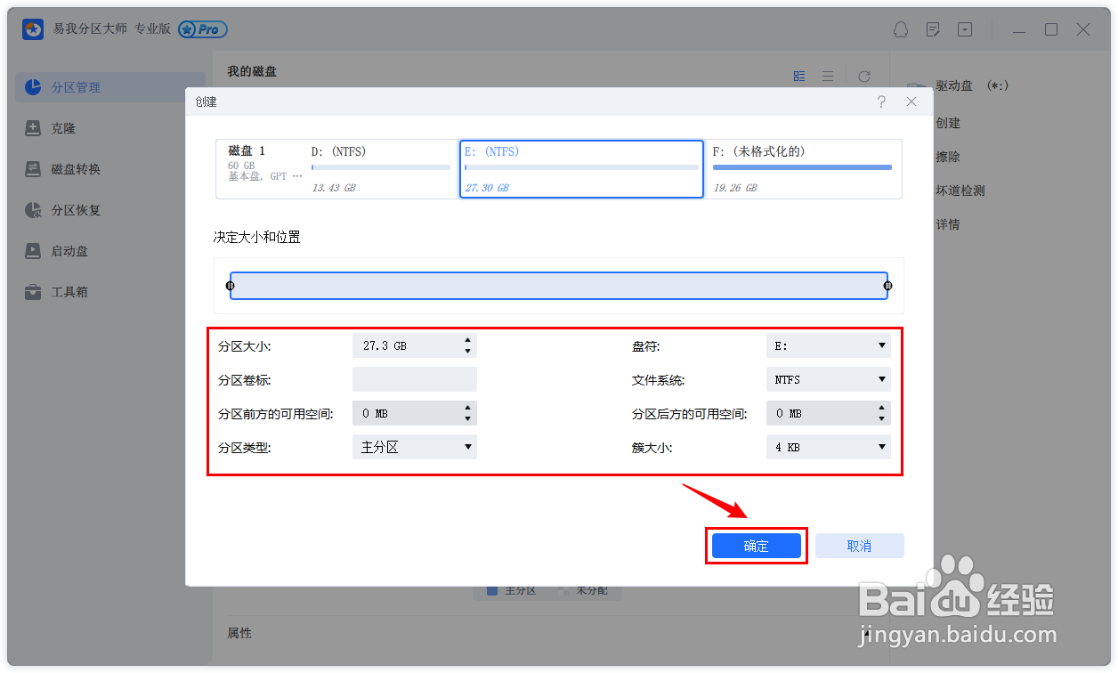The height and width of the screenshot is (673, 1118).
Task: Click 创建 in the right panel
Action: 948,123
